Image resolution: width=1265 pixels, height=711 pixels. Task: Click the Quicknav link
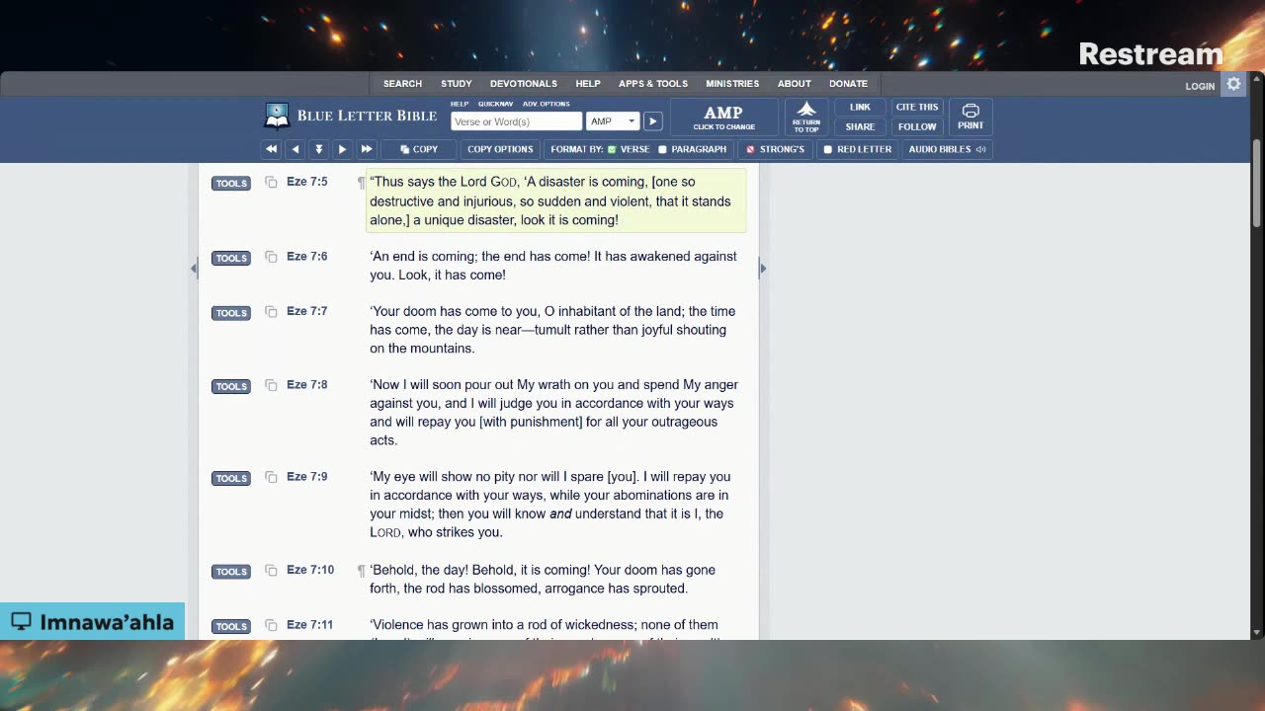coord(495,104)
